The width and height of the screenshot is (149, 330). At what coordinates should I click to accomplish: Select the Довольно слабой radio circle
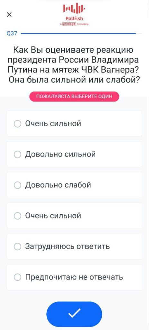(x=17, y=185)
